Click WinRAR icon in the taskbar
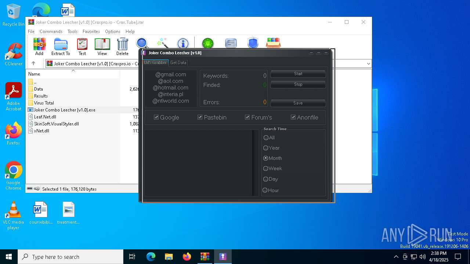Viewport: 470px width, 264px height. pos(205,257)
